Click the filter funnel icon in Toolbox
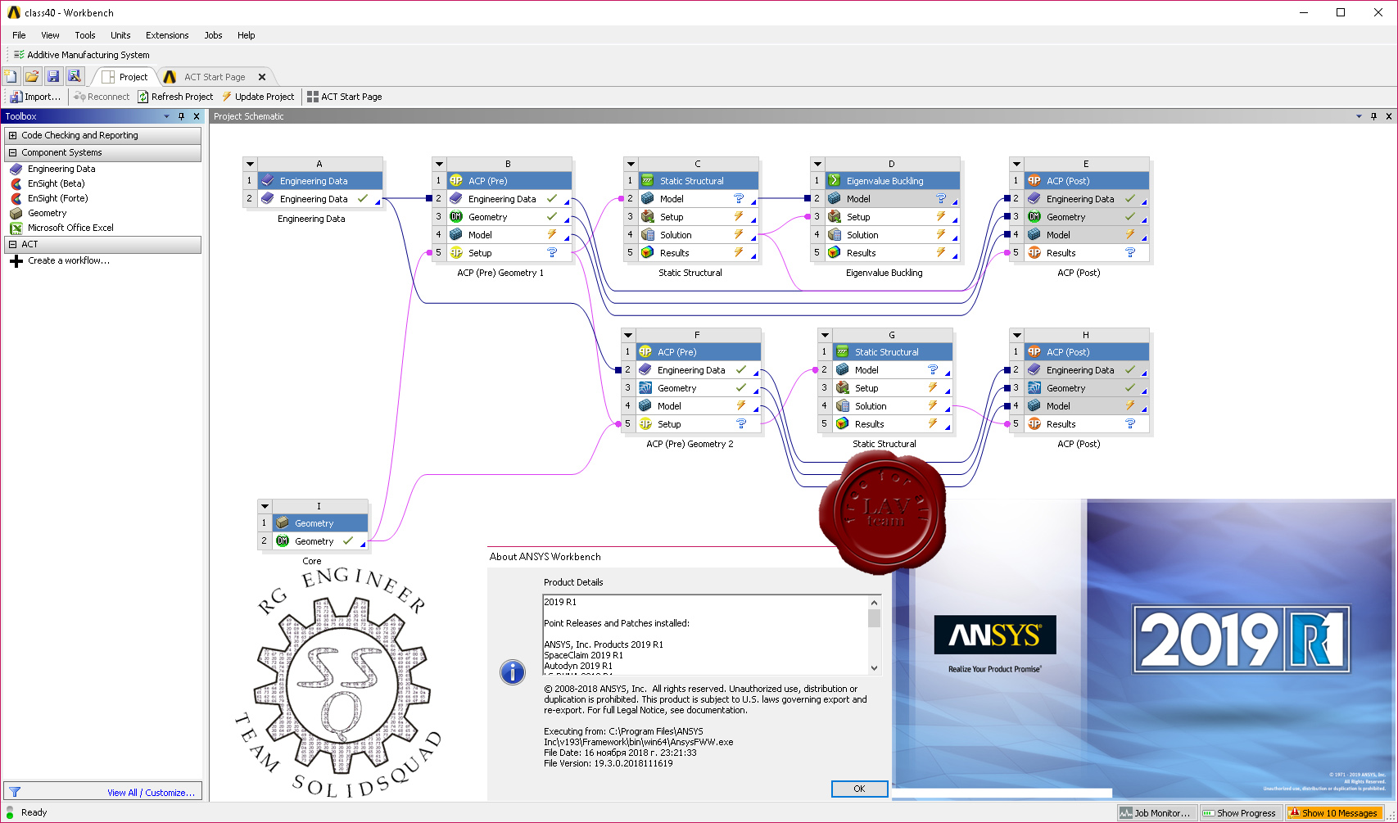1398x823 pixels. tap(15, 792)
